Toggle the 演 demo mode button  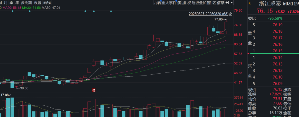click(179, 3)
